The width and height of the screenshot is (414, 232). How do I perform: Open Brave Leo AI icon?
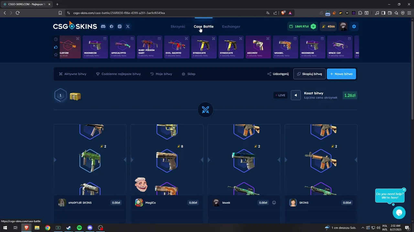396,13
